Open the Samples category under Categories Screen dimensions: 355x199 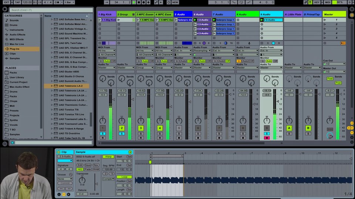coord(15,58)
